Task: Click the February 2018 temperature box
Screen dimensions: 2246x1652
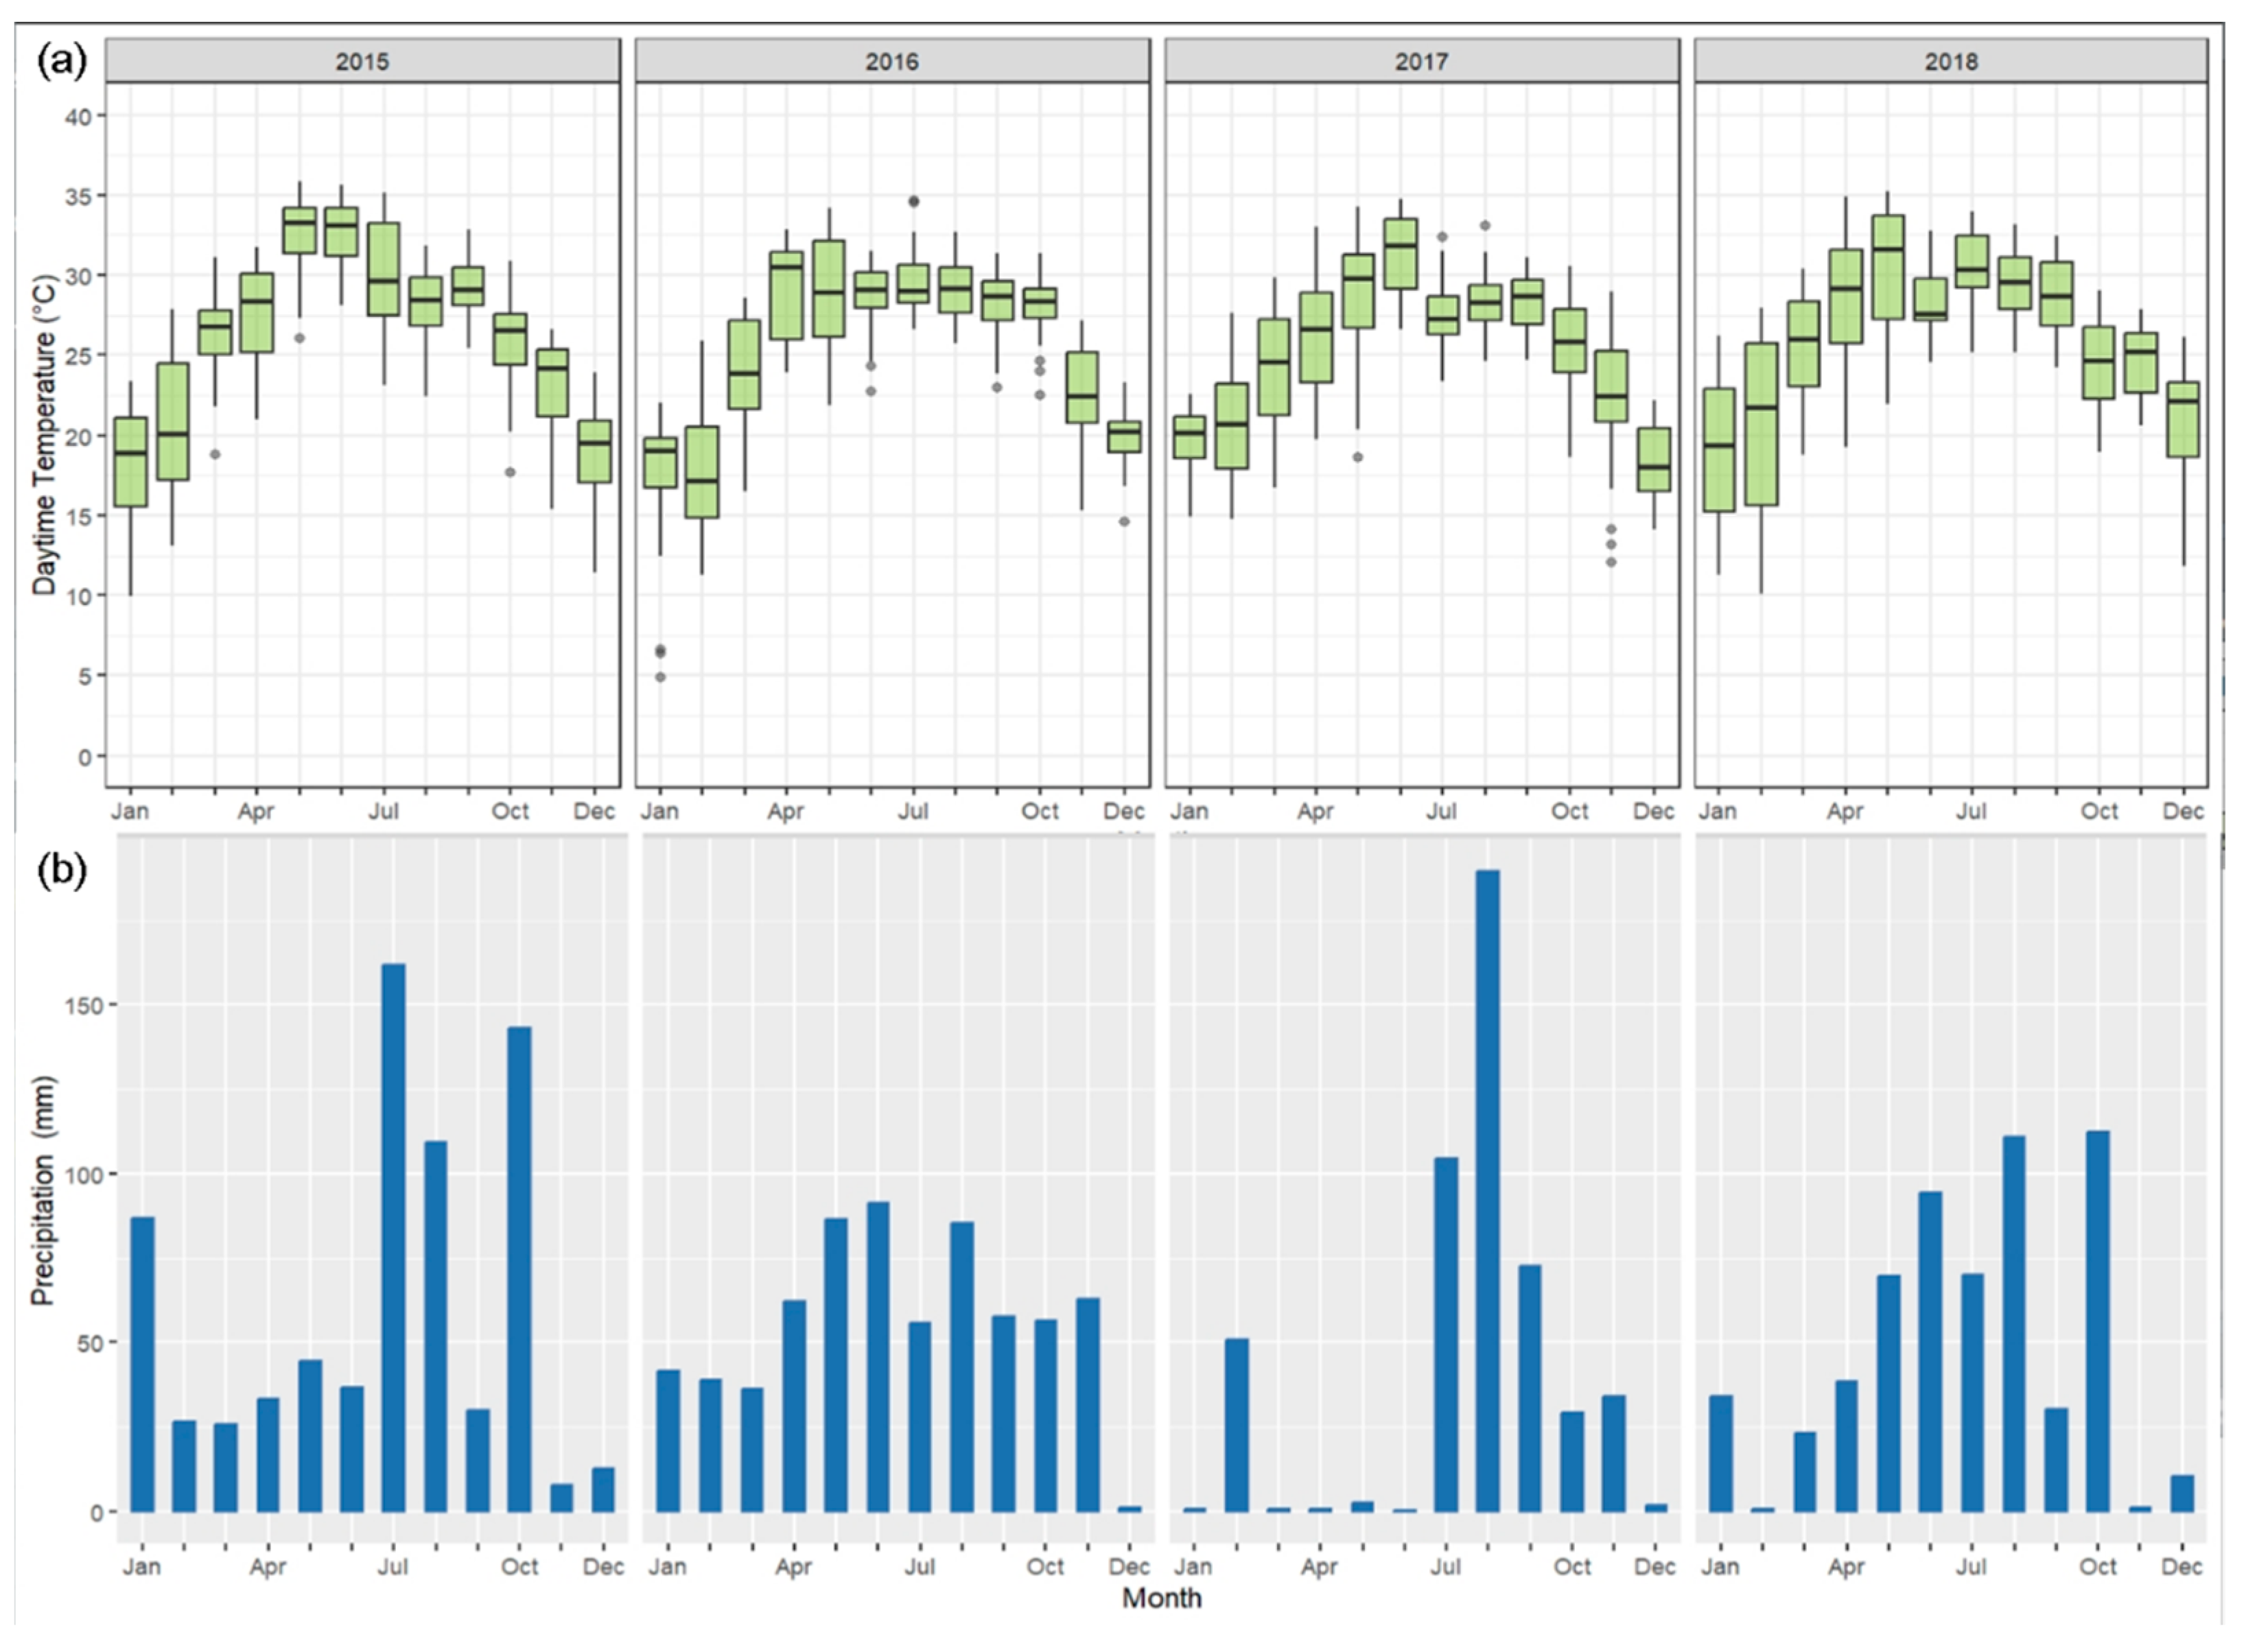Action: [1761, 424]
